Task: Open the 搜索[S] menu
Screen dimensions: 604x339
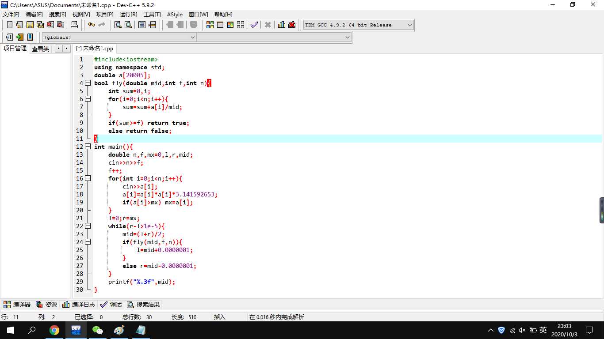Action: [x=57, y=15]
